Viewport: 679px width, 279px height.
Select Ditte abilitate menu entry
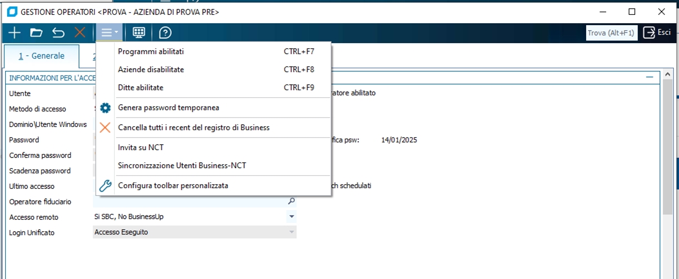[x=141, y=87]
